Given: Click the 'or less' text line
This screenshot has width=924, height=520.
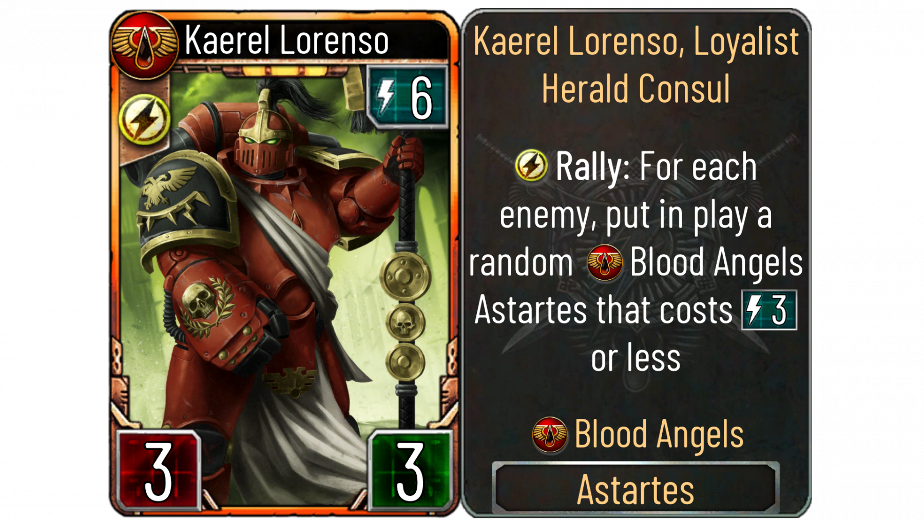Looking at the screenshot, I should click(636, 358).
